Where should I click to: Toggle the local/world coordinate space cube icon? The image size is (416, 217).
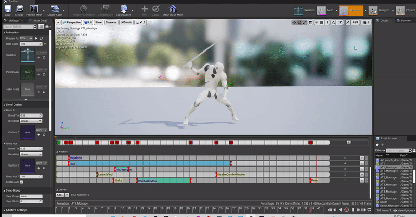click(310, 22)
